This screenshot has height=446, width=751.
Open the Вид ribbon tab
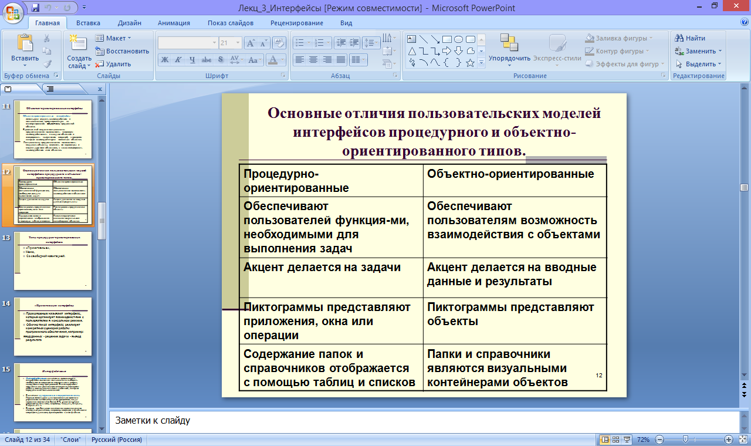tap(346, 23)
